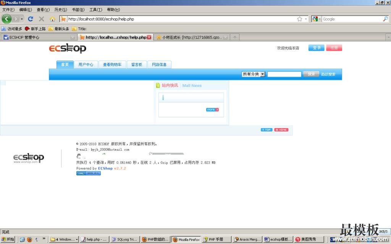Click the site search keyword field
391x244 pixels.
tap(284, 74)
